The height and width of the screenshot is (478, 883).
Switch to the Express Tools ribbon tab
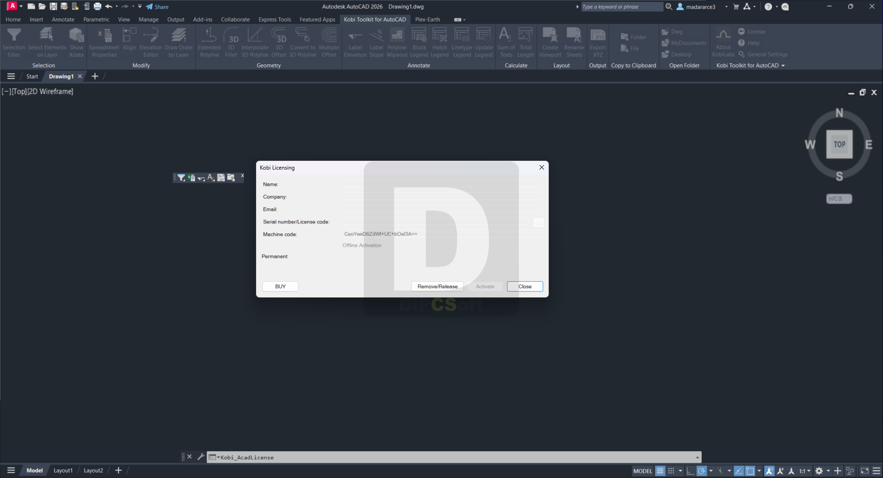tap(275, 19)
